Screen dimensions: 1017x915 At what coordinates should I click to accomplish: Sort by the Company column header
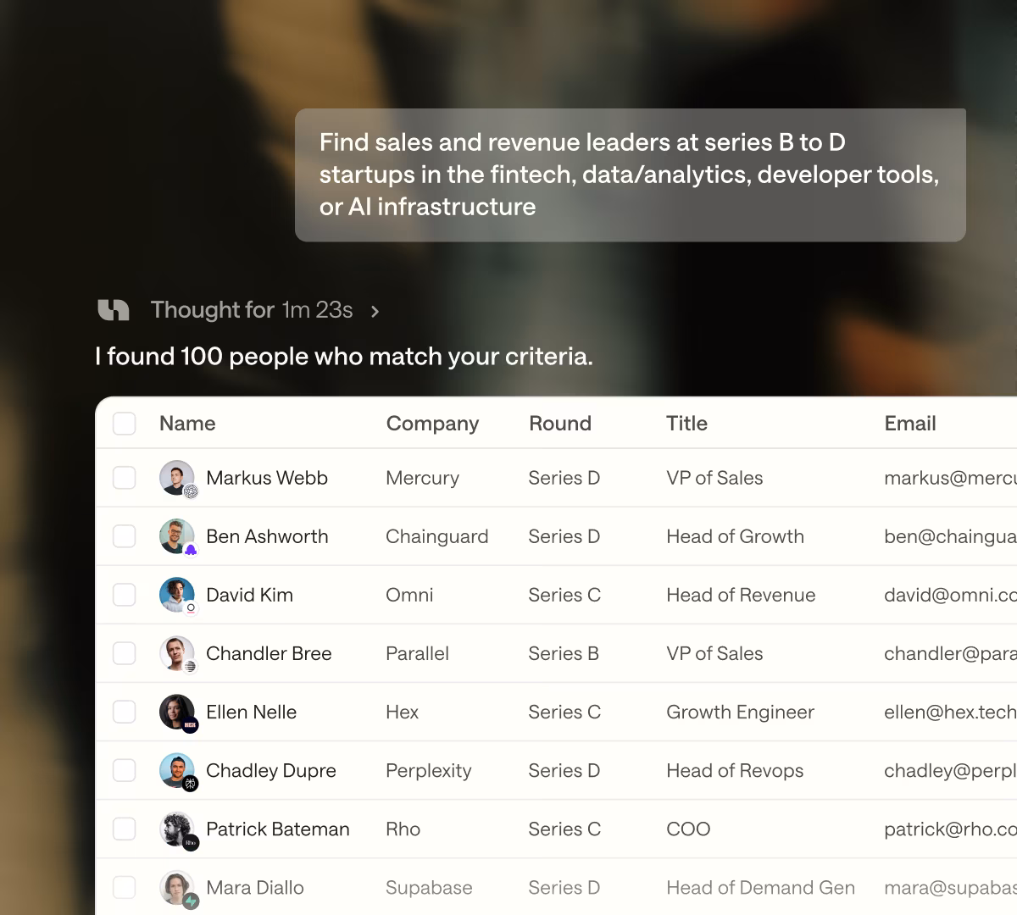tap(432, 424)
